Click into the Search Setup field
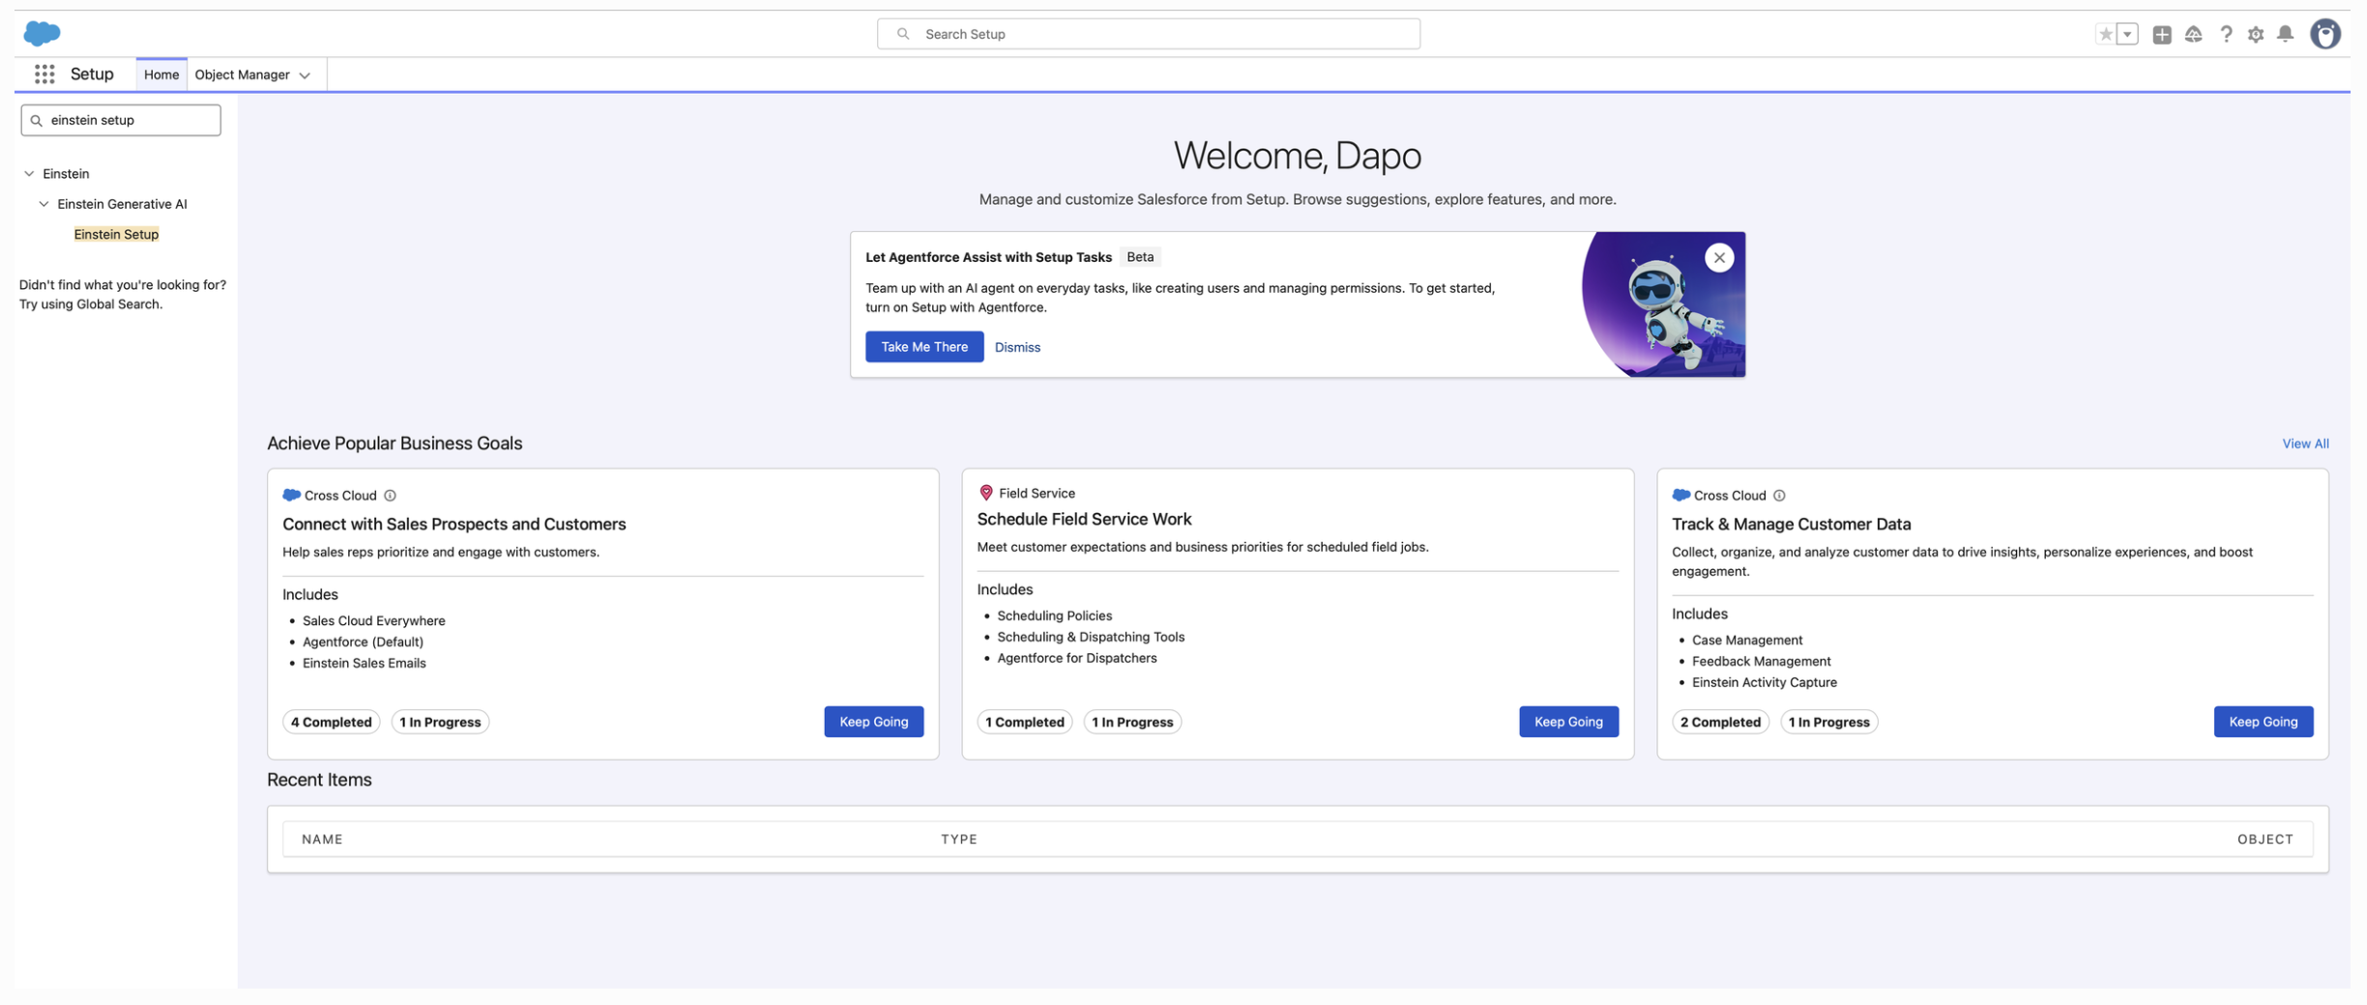 [1148, 34]
